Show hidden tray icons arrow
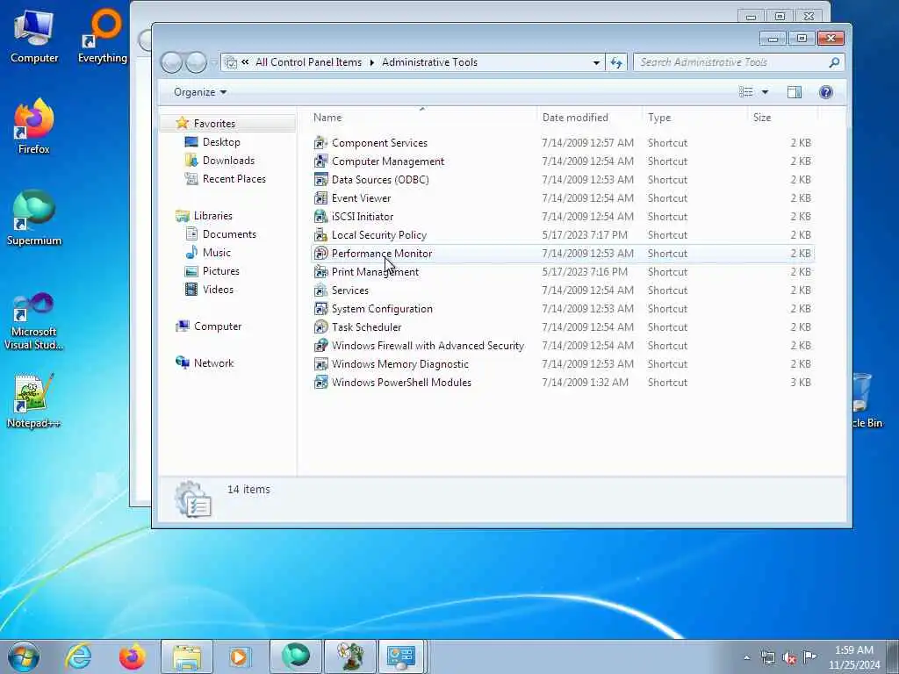 coord(746,657)
